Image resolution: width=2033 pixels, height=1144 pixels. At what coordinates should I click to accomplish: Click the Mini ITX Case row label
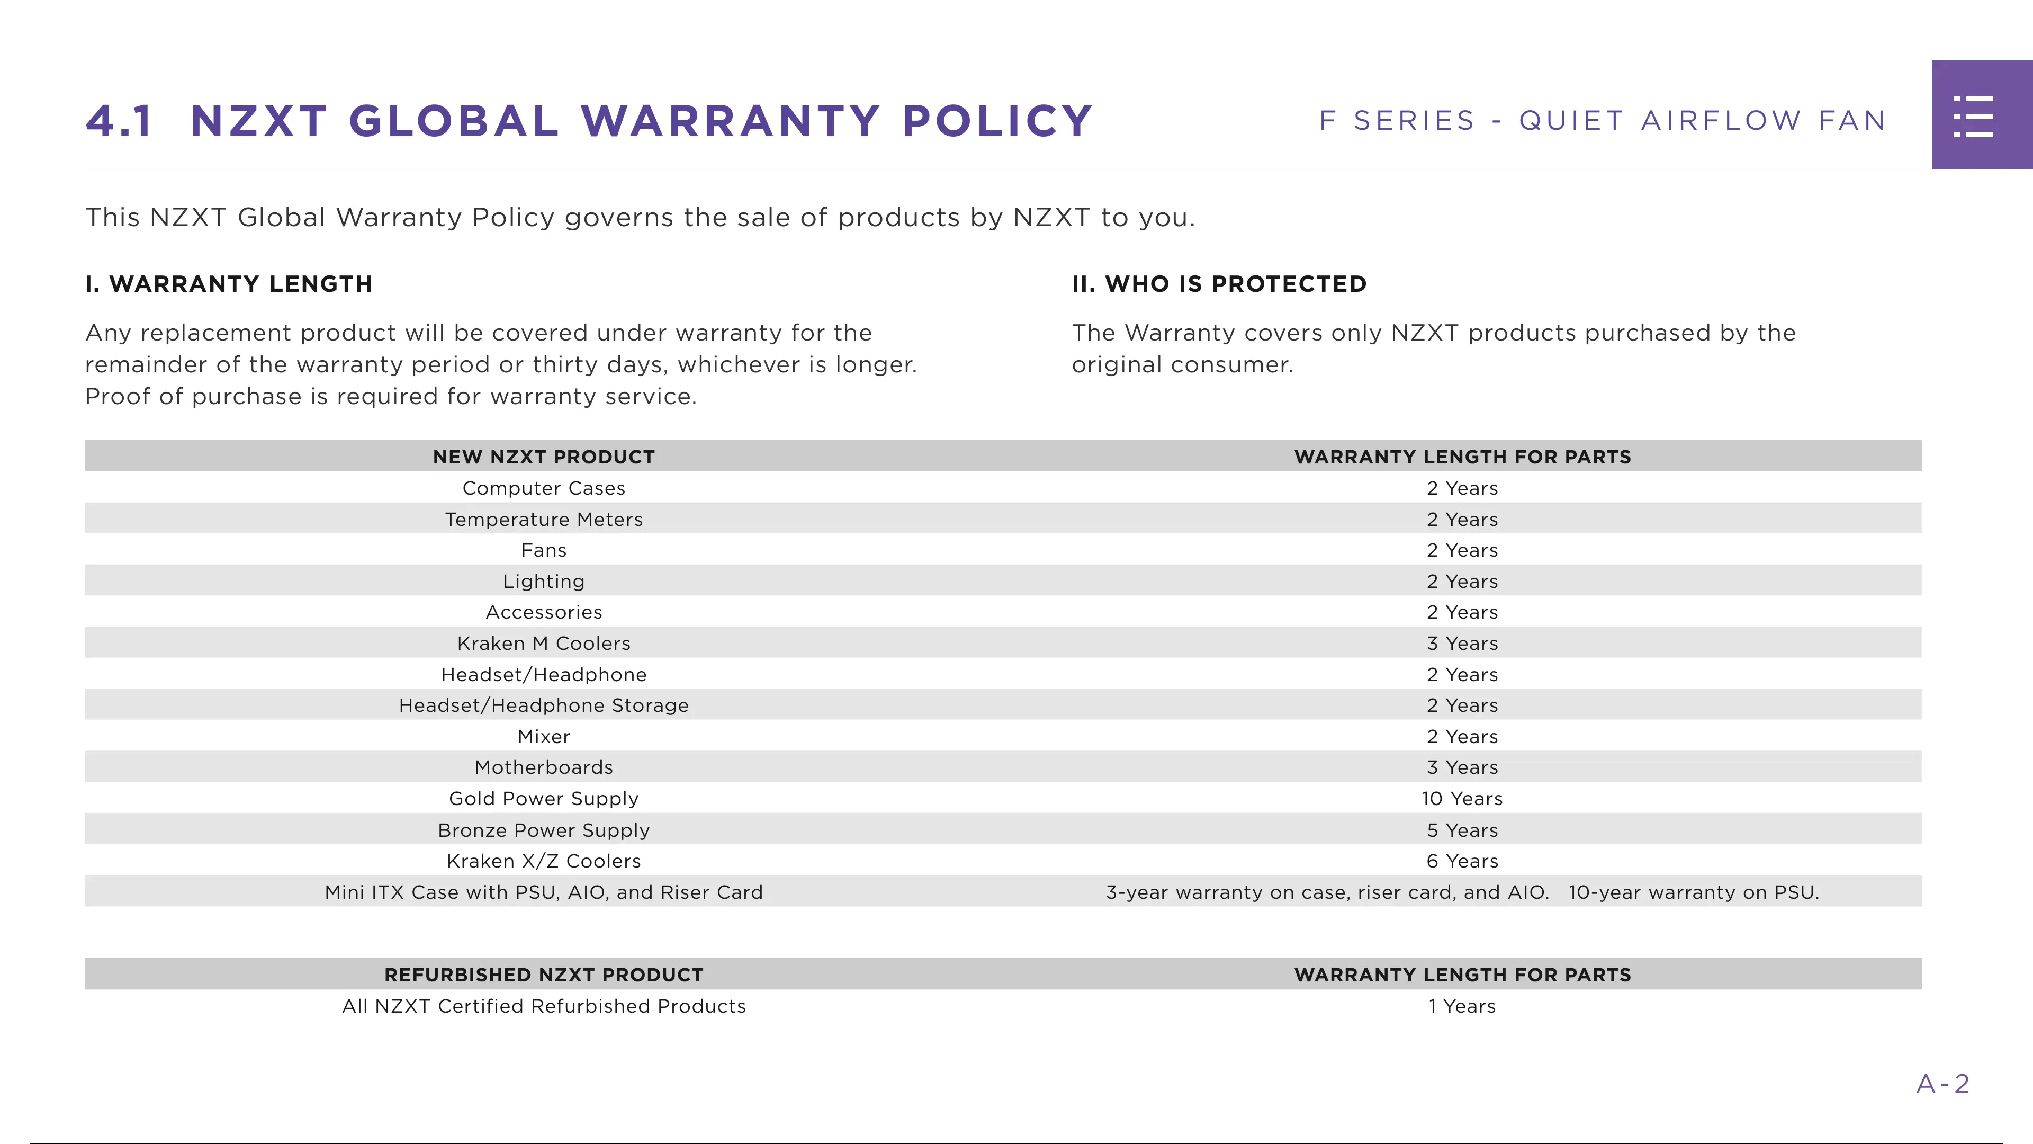(544, 892)
